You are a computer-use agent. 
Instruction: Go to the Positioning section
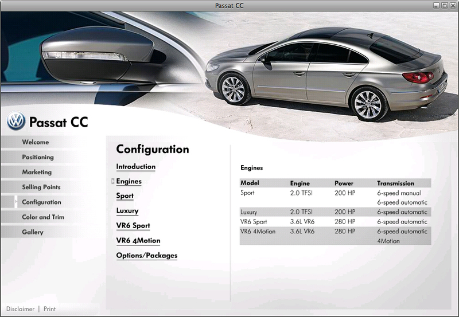pos(38,157)
